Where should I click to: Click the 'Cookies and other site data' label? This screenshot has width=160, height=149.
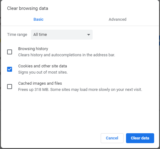point(43,66)
